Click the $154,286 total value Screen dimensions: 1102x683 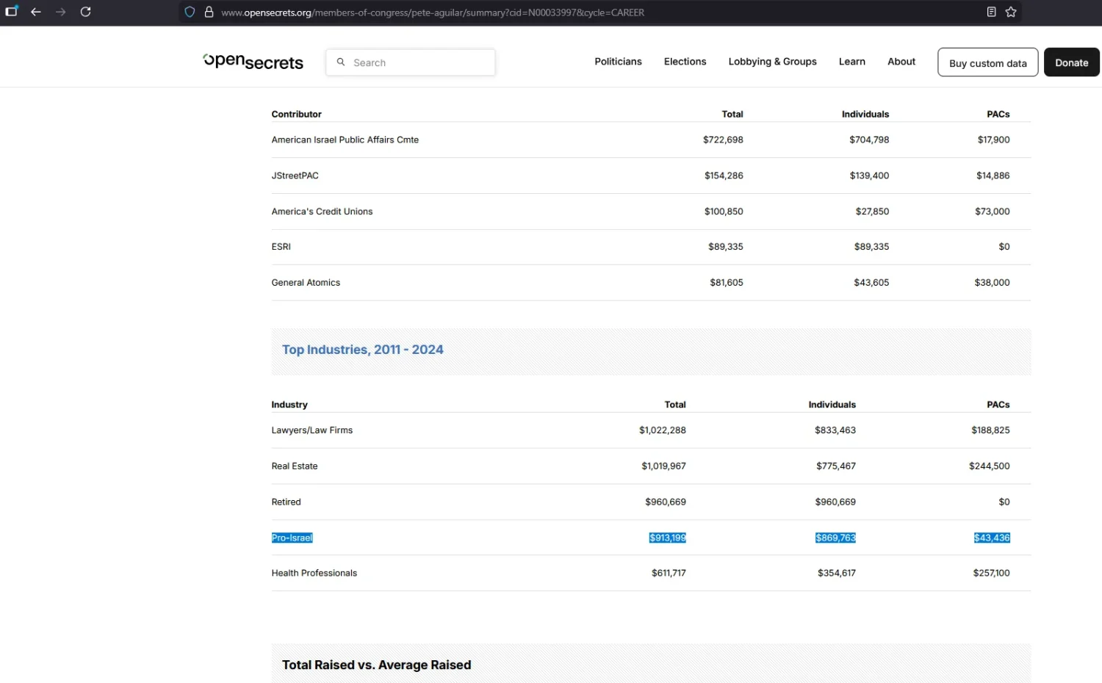click(x=724, y=176)
